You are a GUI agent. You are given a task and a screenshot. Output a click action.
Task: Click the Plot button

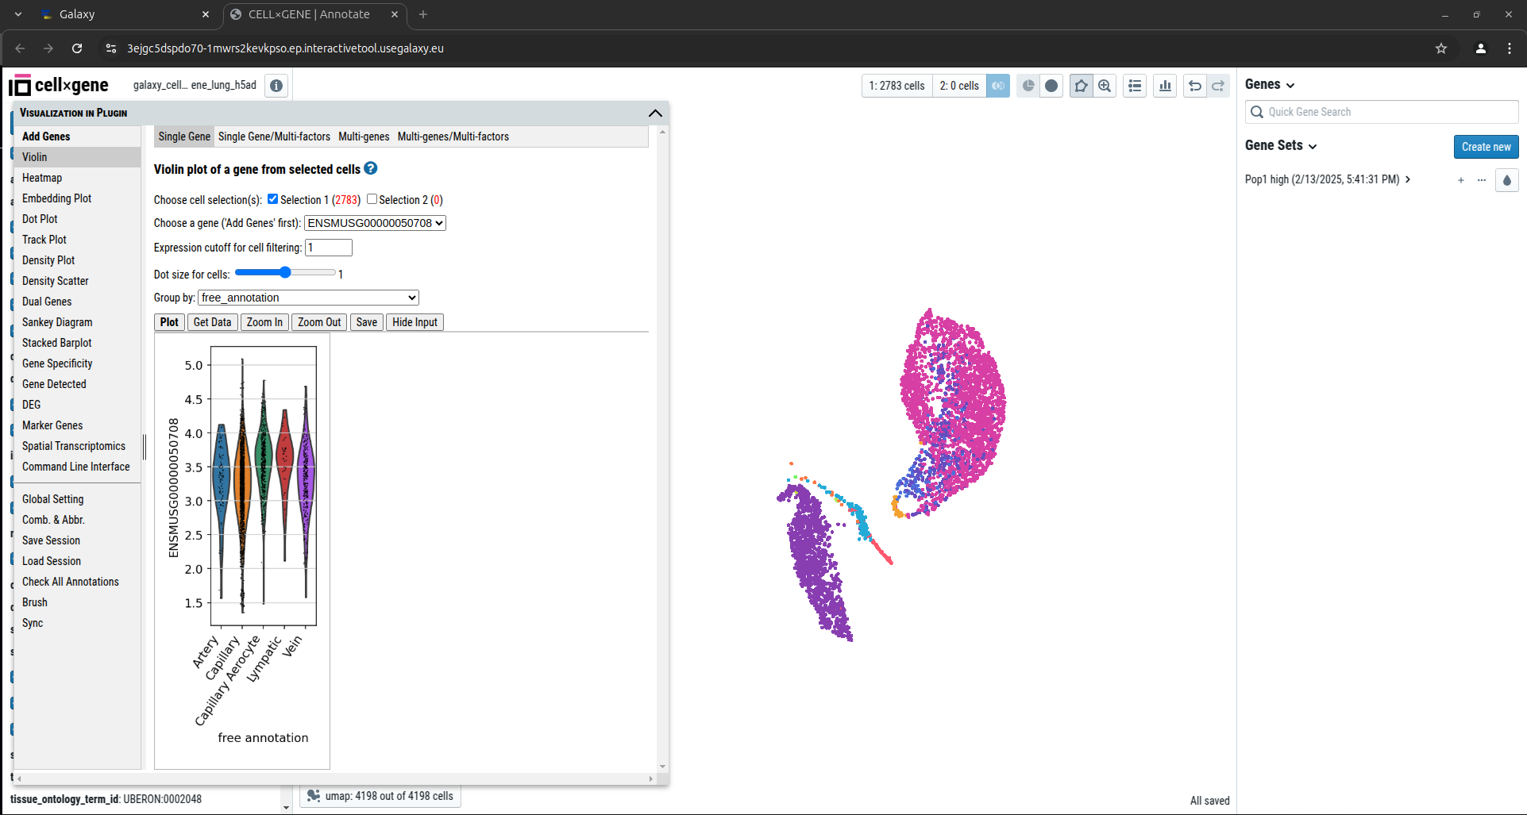pyautogui.click(x=169, y=322)
